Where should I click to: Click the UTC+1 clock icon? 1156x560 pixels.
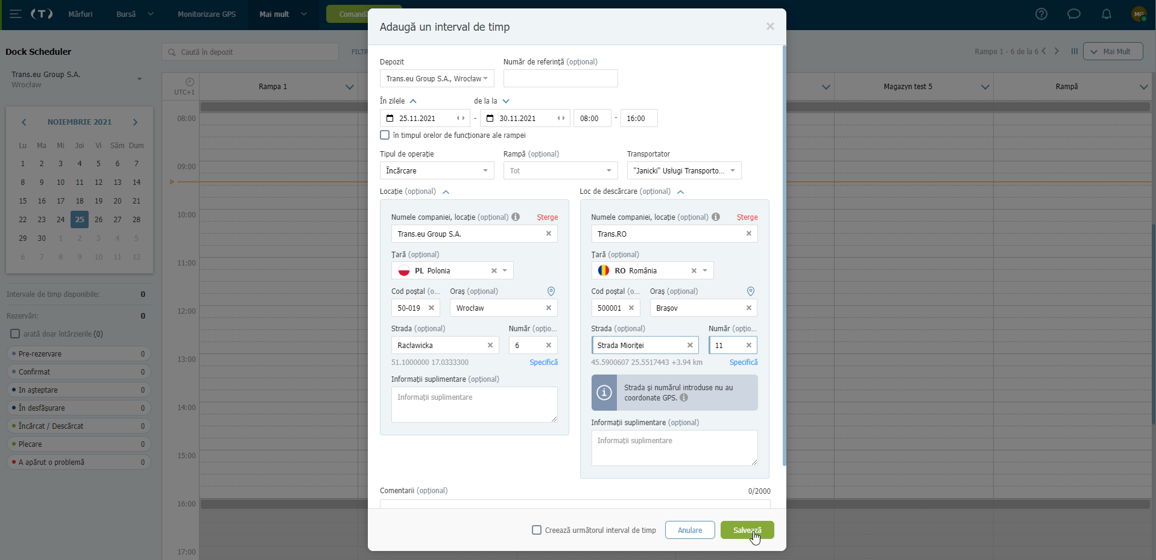pos(189,82)
